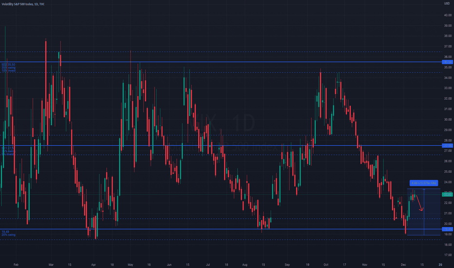The height and width of the screenshot is (268, 454).
Task: Click the 33.00 price axis label
Action: click(x=448, y=88)
